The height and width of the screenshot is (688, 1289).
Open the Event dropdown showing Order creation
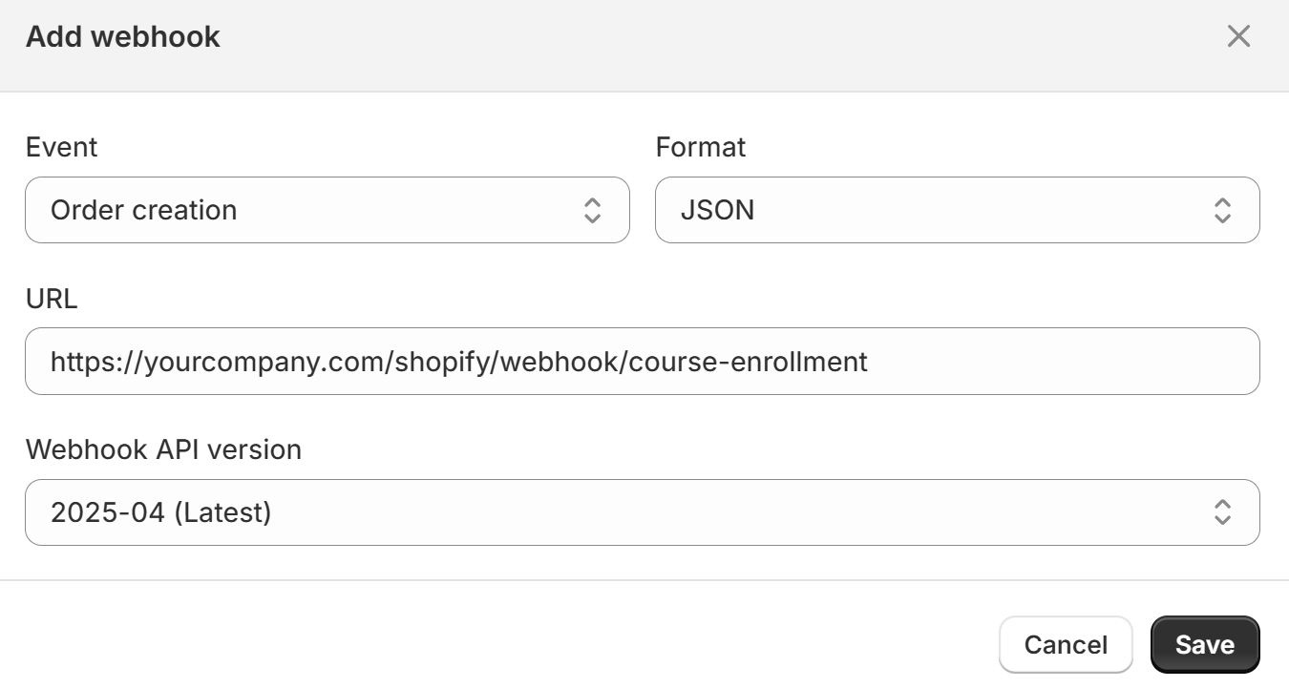click(x=328, y=210)
